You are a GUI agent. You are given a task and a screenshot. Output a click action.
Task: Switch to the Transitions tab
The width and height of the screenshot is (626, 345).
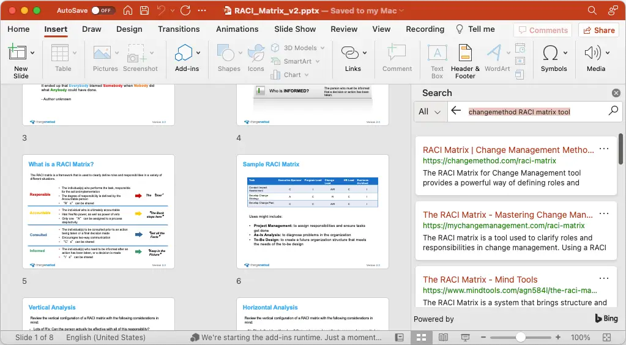(179, 29)
